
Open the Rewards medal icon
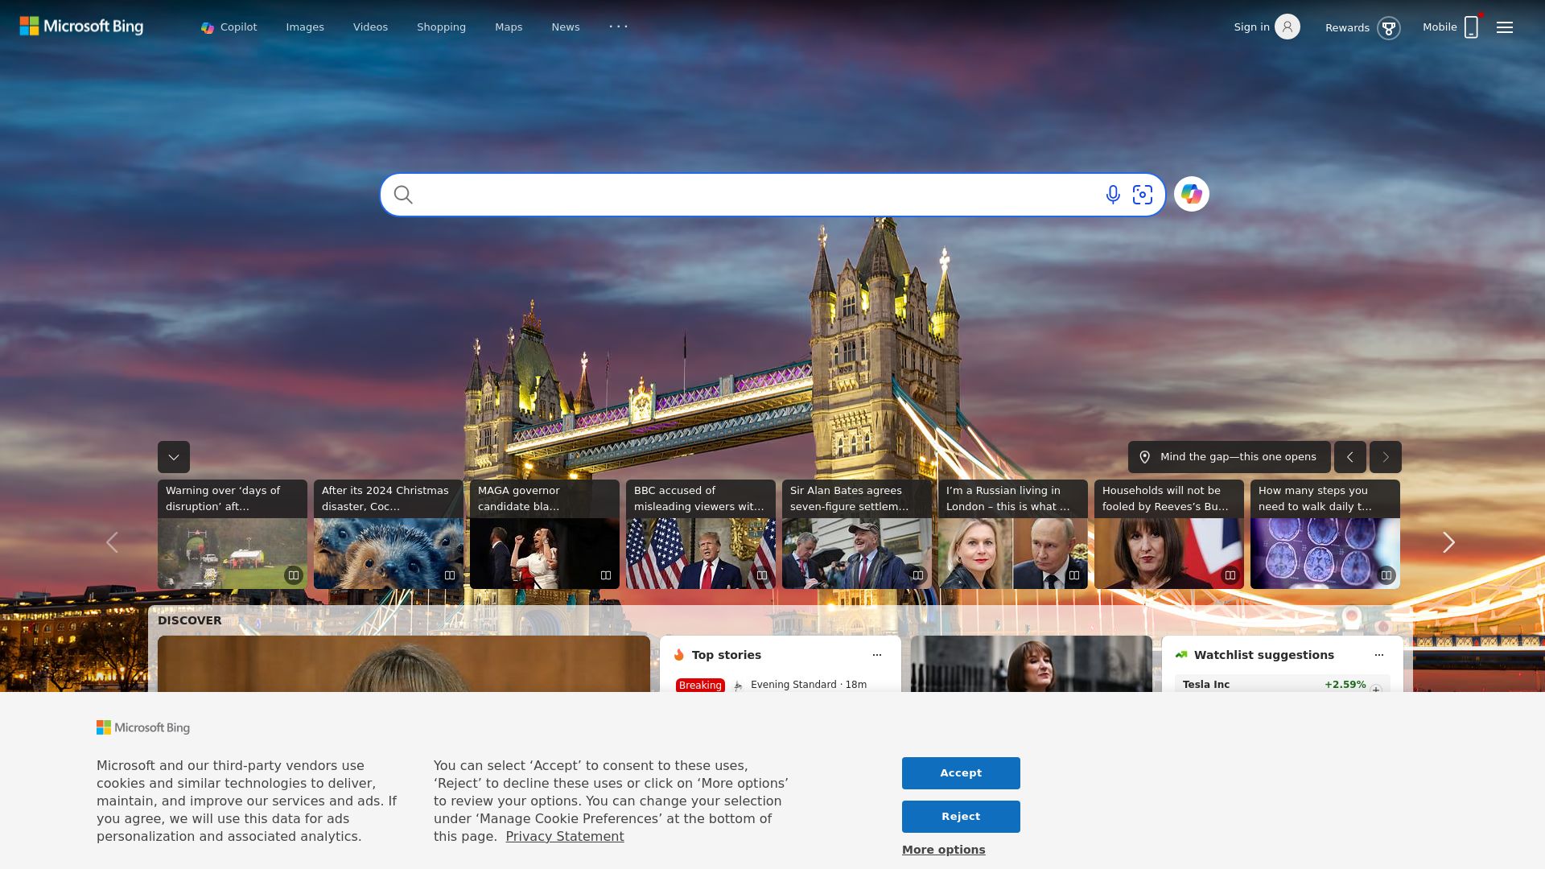[x=1390, y=27]
